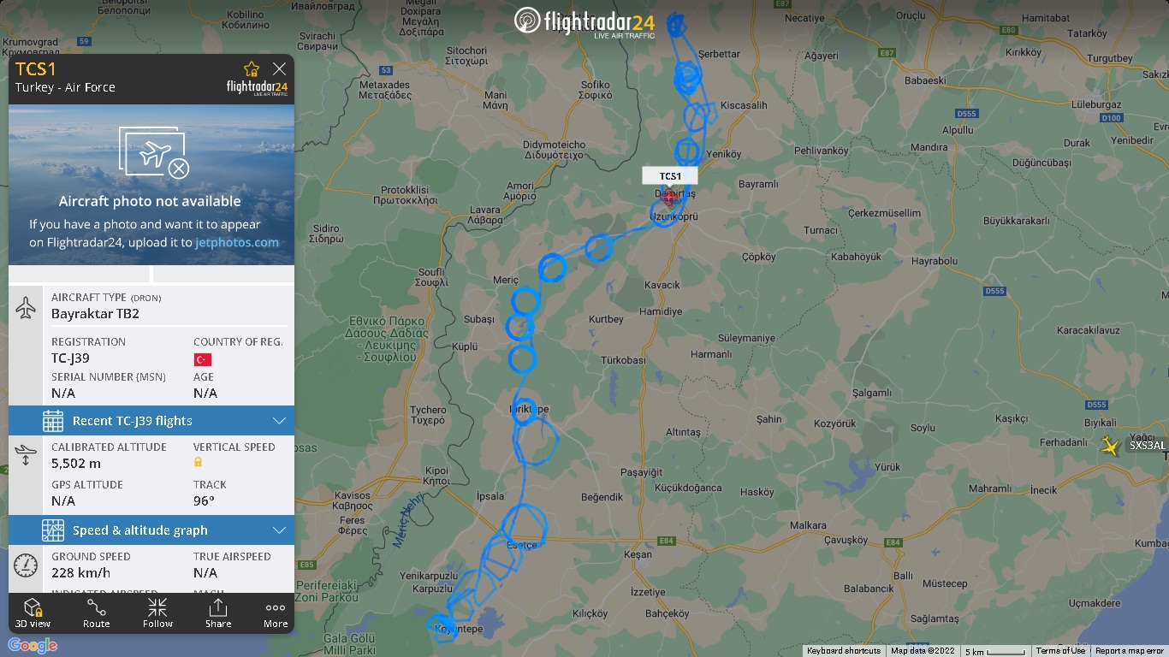The height and width of the screenshot is (657, 1169).
Task: Expand Recent TC-J39 flights section
Action: [151, 421]
